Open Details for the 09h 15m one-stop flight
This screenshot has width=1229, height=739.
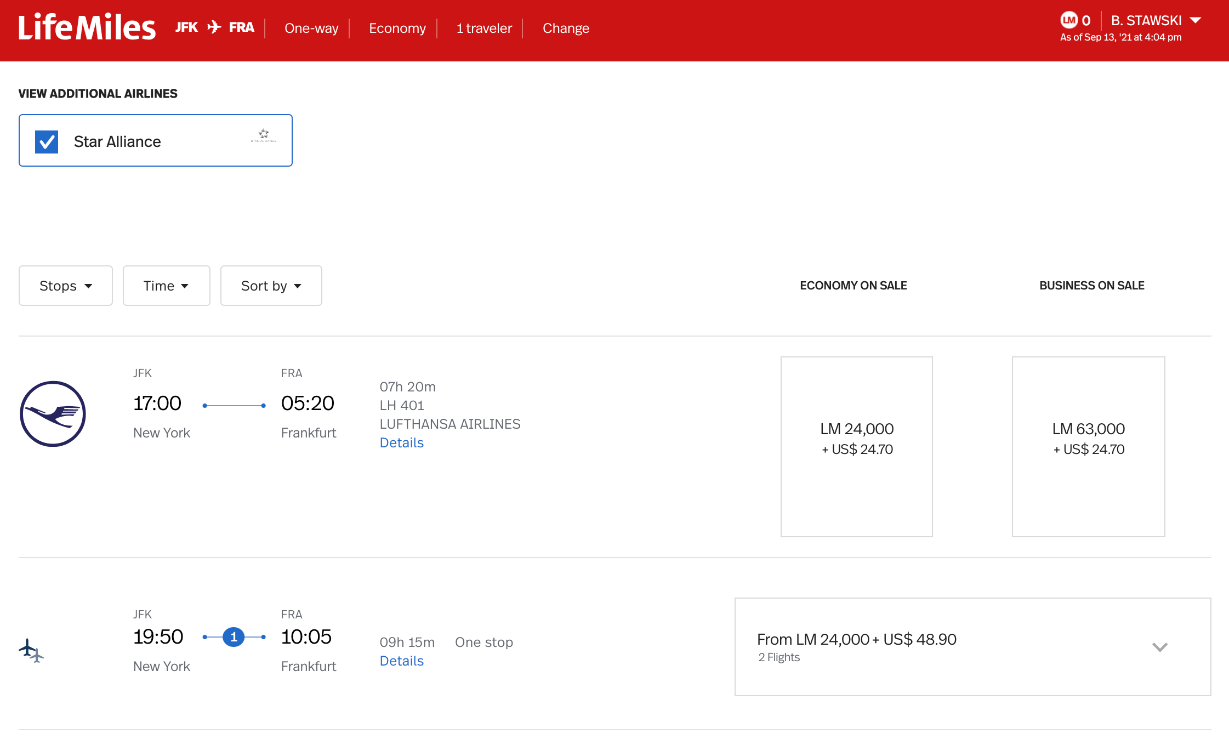402,661
